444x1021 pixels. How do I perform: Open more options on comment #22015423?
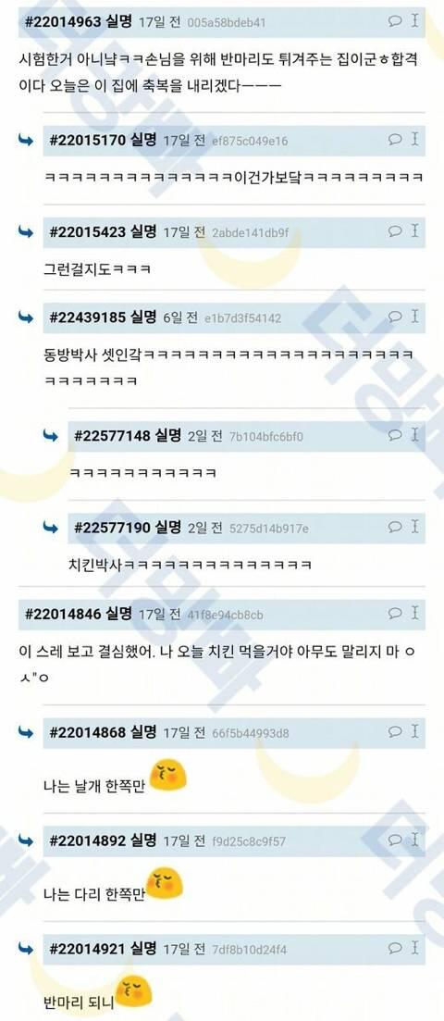[414, 231]
